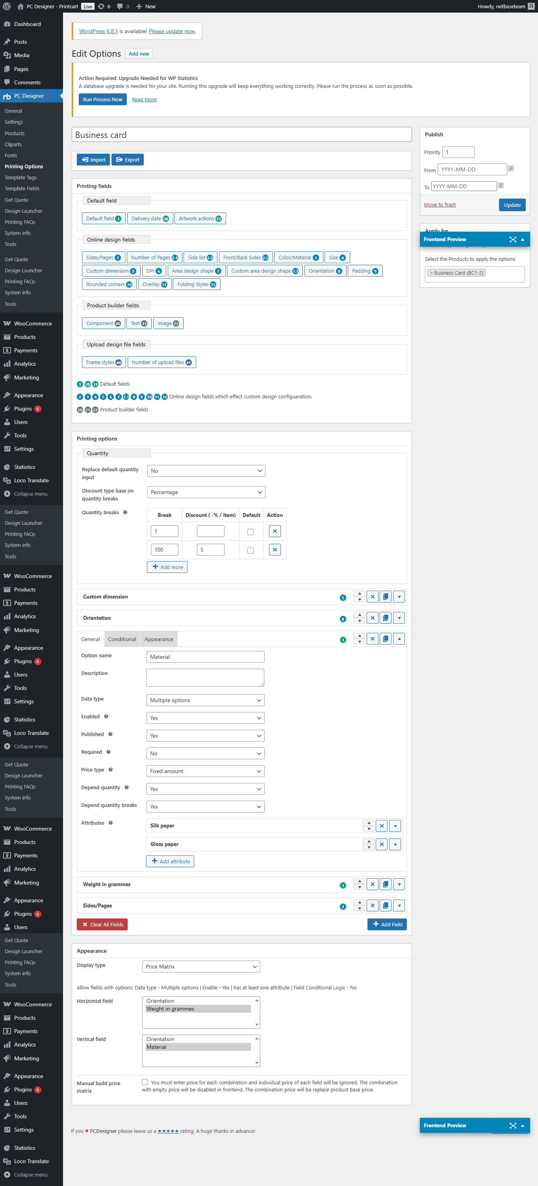Screen dimensions: 538x1186
Task: Open Template Tags in PC Designer menu
Action: (21, 177)
